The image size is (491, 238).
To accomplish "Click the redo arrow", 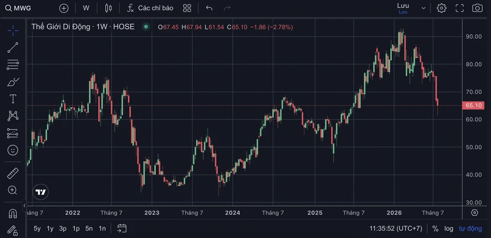I will [x=227, y=8].
